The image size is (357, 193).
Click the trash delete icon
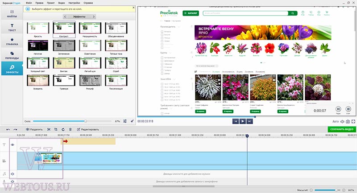click(x=71, y=129)
